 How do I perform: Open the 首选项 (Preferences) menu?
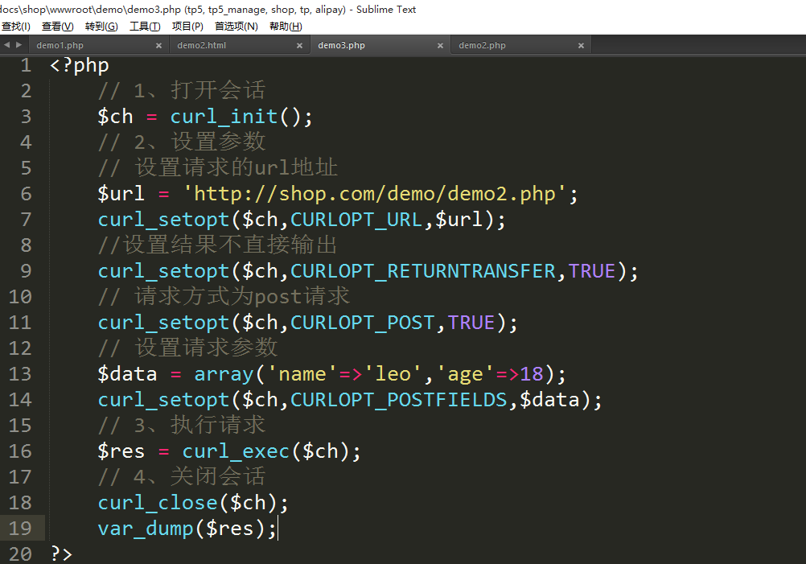[x=236, y=27]
